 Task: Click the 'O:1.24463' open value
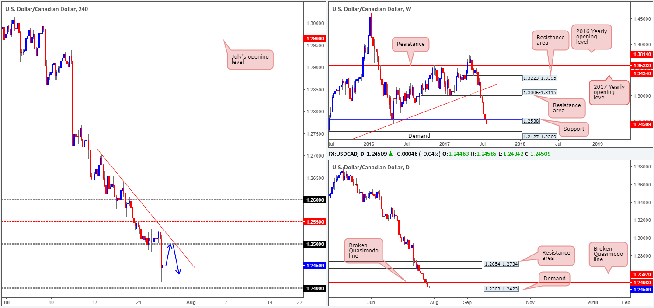[456, 154]
